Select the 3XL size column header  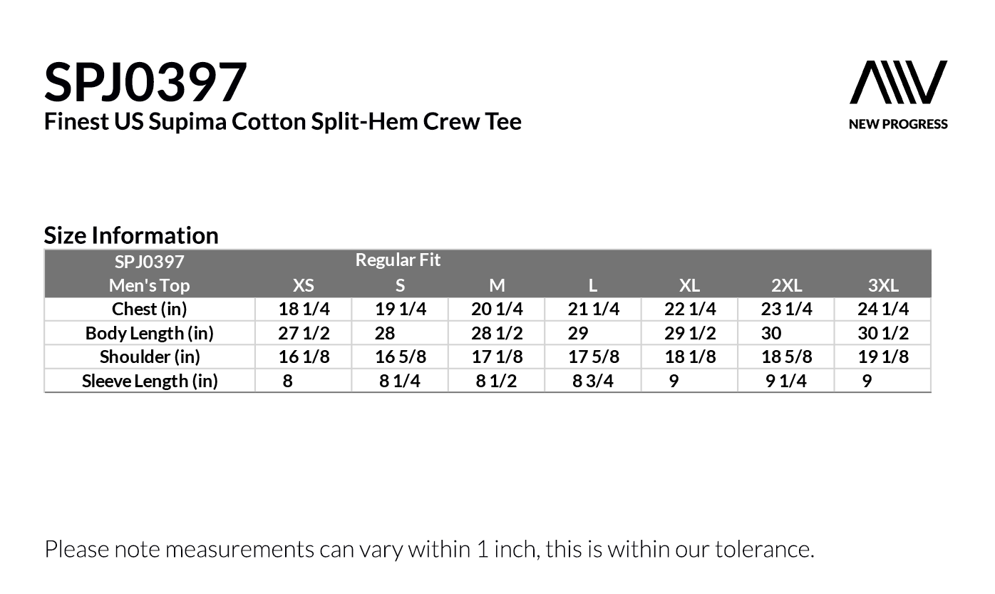tap(883, 285)
